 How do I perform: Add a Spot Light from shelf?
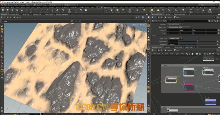(117, 10)
